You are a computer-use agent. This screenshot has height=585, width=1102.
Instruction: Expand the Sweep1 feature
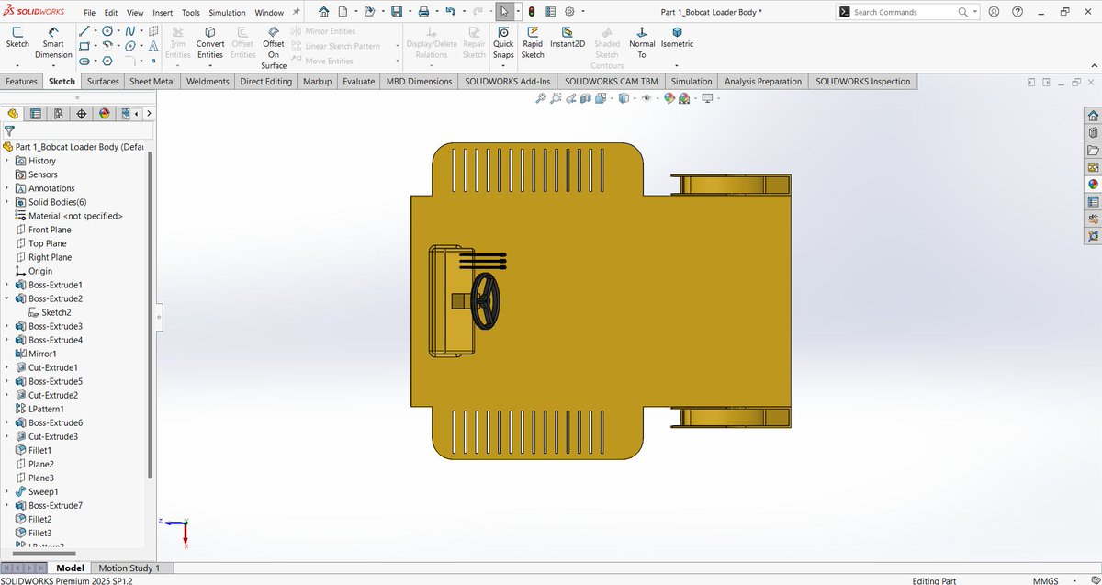6,491
